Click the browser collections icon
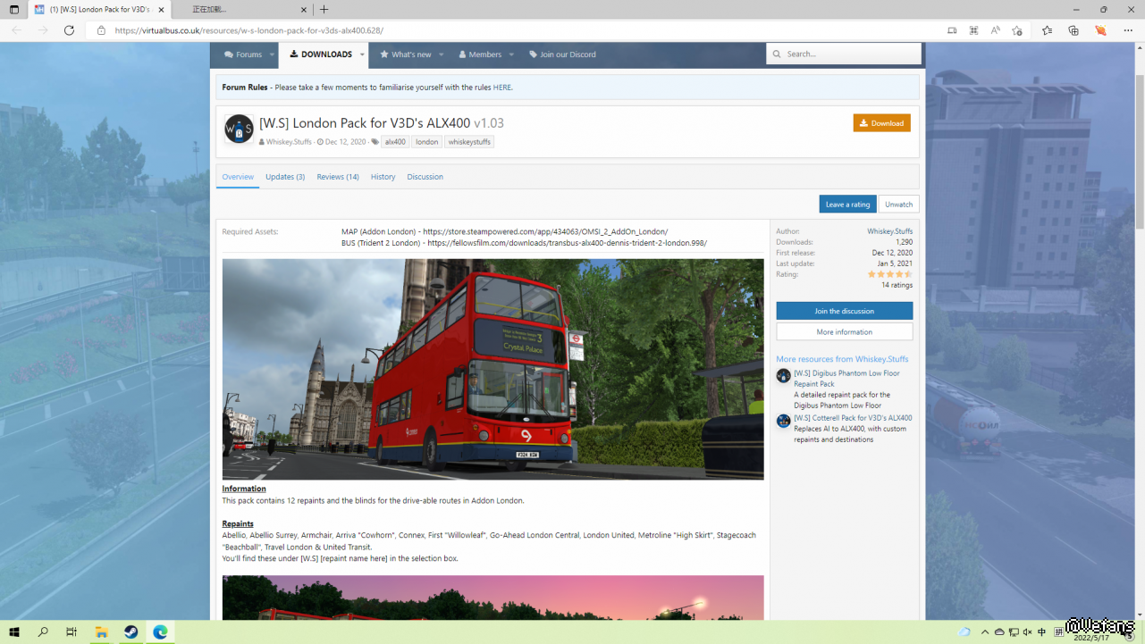Viewport: 1145px width, 644px height. (x=1073, y=30)
